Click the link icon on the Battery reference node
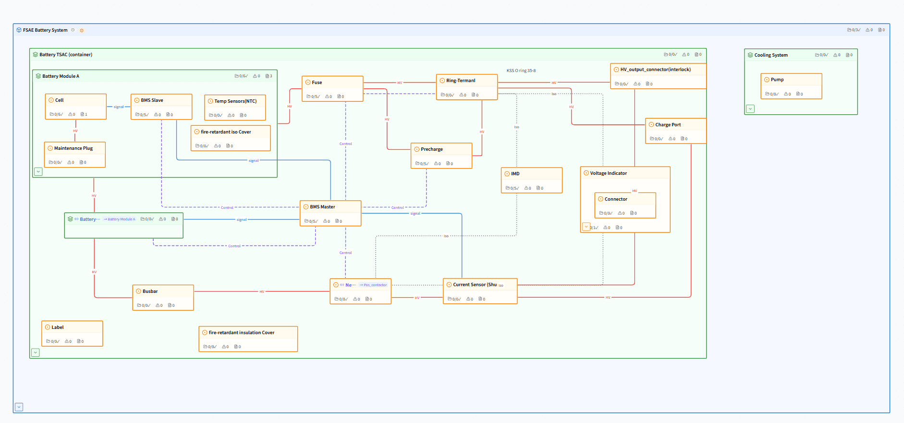904x423 pixels. coord(76,219)
